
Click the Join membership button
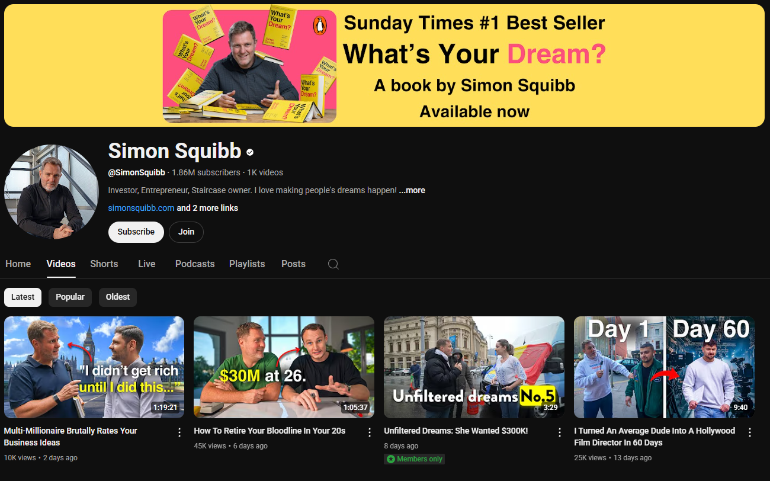point(186,232)
